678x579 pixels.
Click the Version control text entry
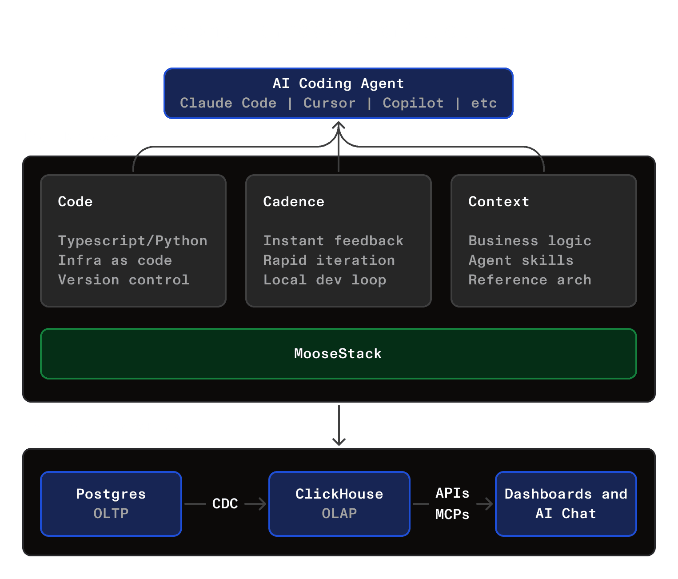pos(124,280)
